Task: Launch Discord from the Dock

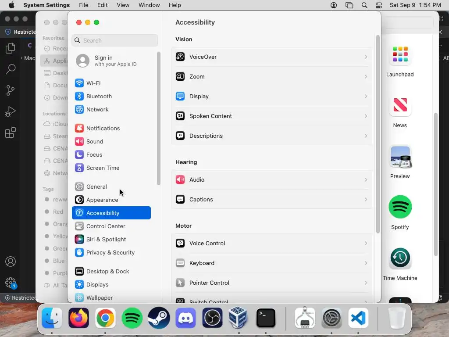Action: [185, 318]
